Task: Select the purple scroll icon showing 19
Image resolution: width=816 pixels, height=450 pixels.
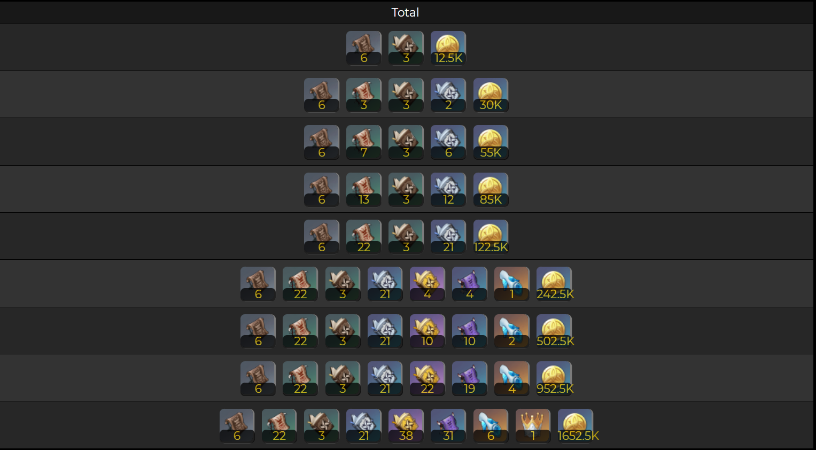Action: [470, 379]
